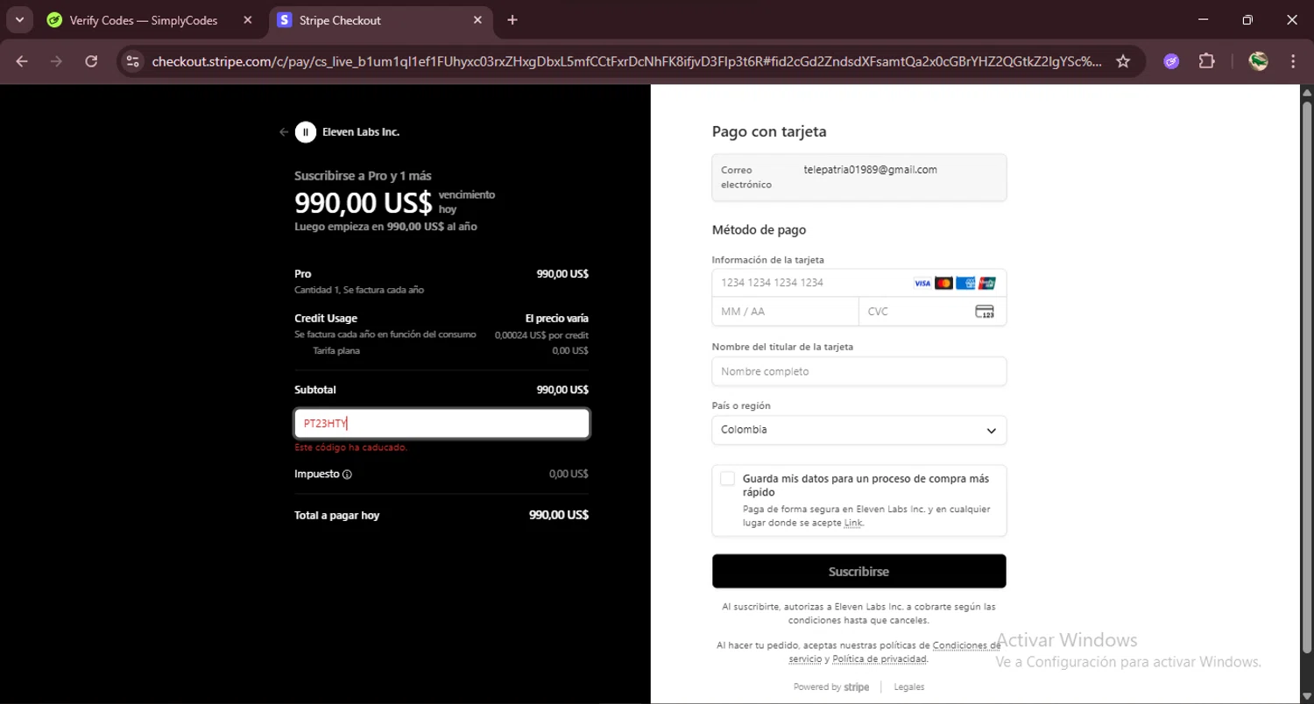Reload the Stripe Checkout page
The height and width of the screenshot is (704, 1314).
tap(91, 61)
